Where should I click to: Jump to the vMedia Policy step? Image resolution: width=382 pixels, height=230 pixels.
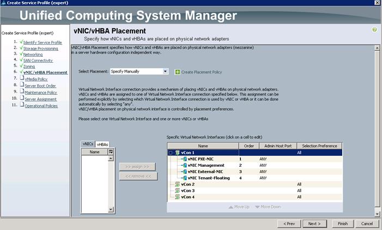36,79
